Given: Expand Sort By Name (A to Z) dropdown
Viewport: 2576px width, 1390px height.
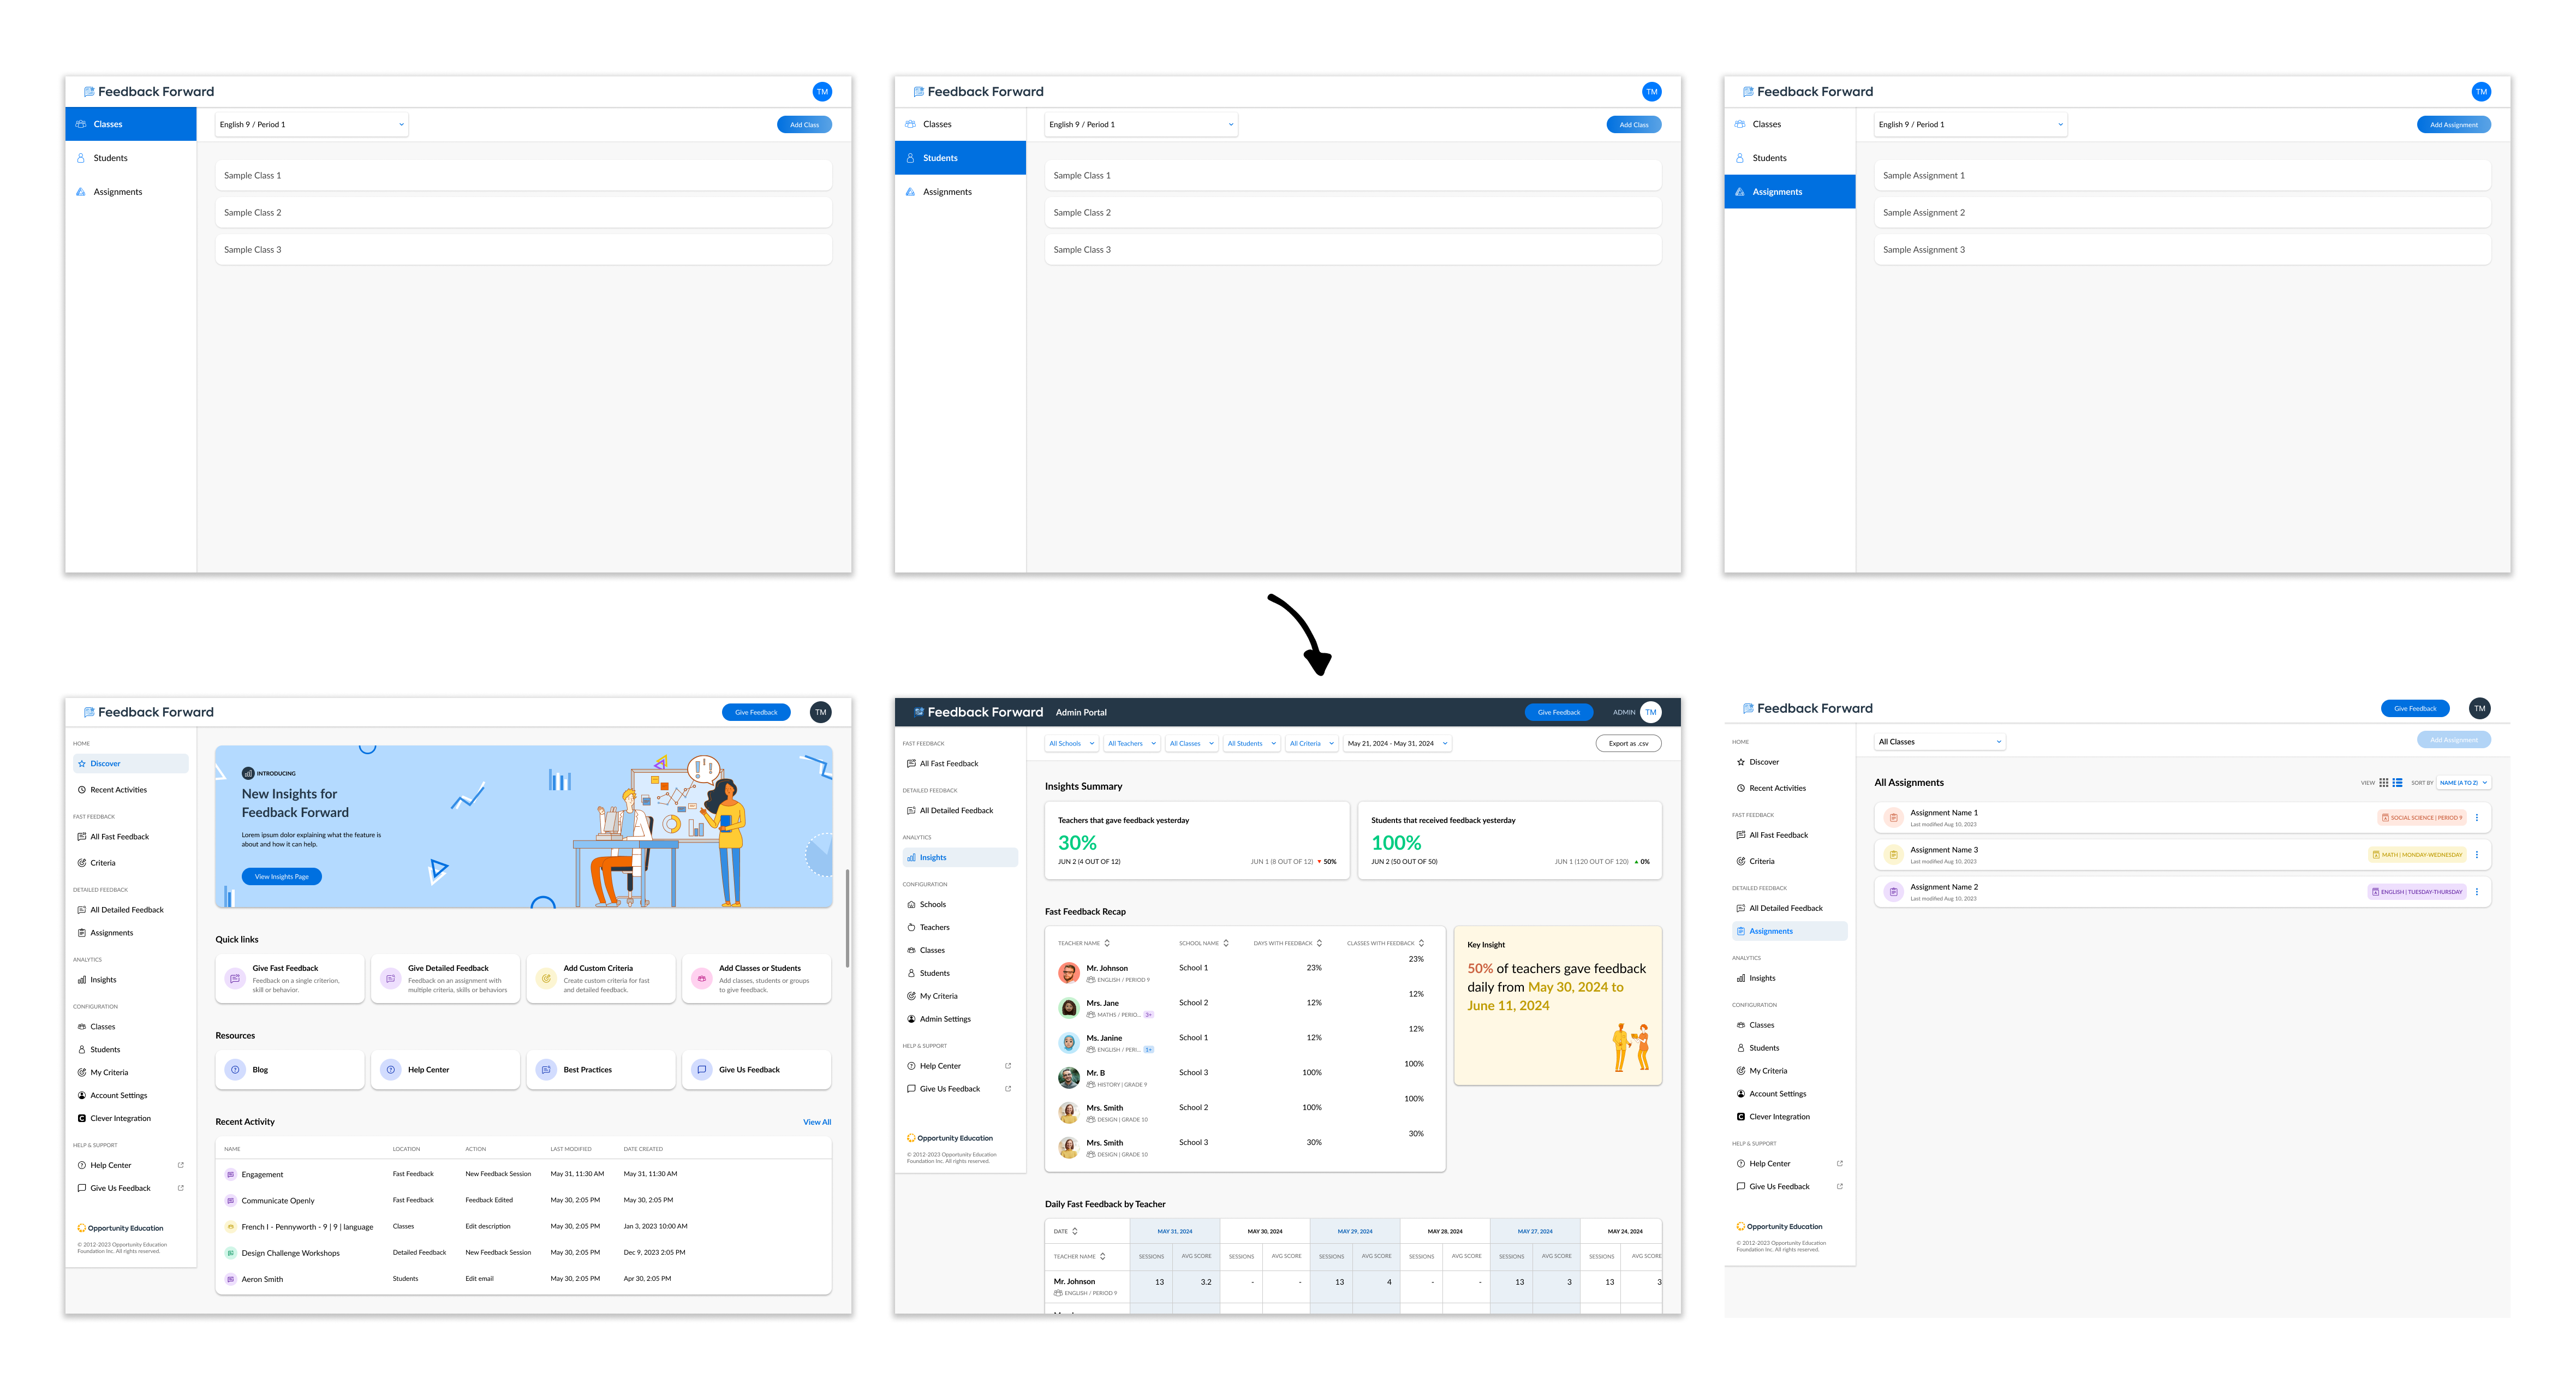Looking at the screenshot, I should pyautogui.click(x=2463, y=783).
